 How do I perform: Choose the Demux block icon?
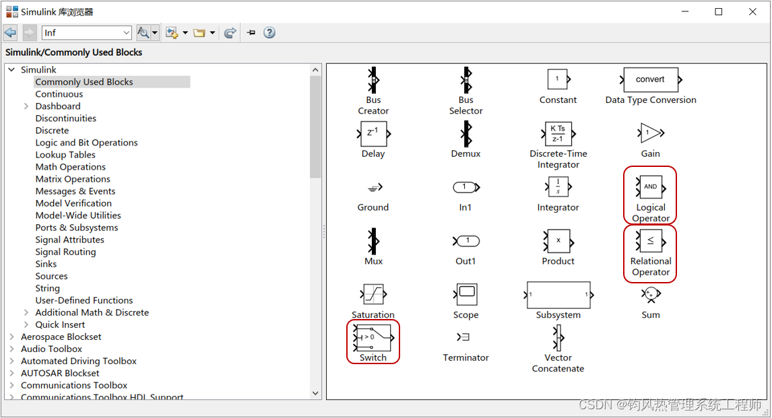(x=465, y=133)
